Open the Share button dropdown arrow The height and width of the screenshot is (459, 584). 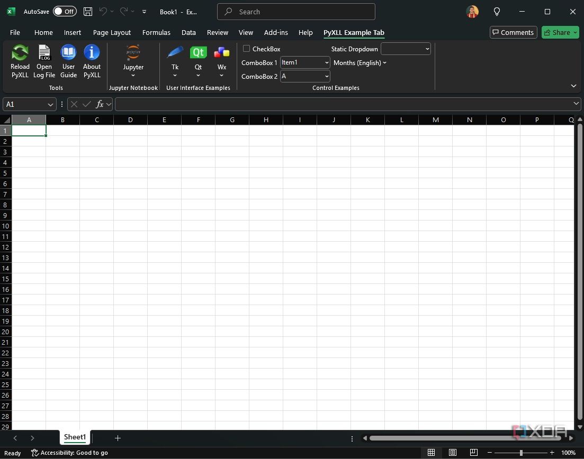tap(575, 33)
